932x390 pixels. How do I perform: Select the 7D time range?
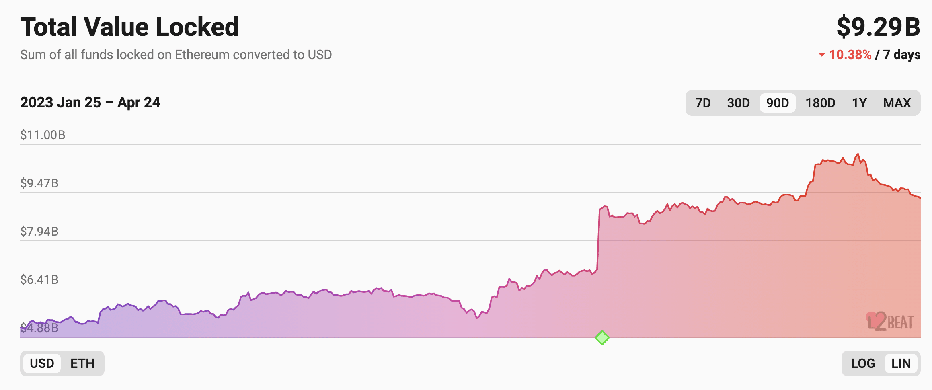[x=703, y=103]
